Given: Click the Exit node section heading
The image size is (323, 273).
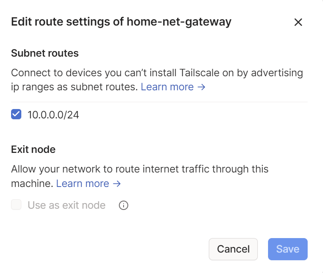Looking at the screenshot, I should 33,149.
